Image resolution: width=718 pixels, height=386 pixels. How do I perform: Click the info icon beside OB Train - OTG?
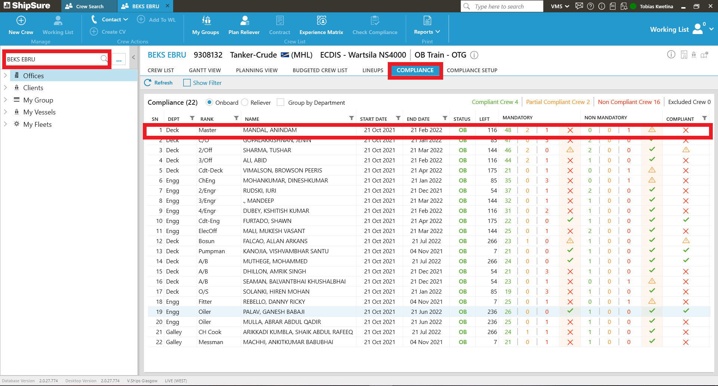click(474, 55)
